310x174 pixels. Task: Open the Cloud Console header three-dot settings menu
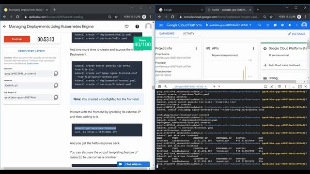(297, 25)
